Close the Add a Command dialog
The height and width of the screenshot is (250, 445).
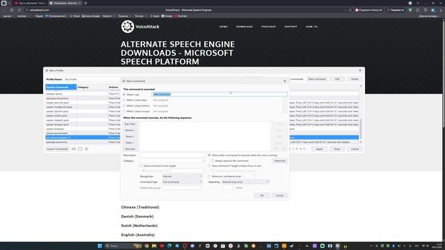coord(284,81)
